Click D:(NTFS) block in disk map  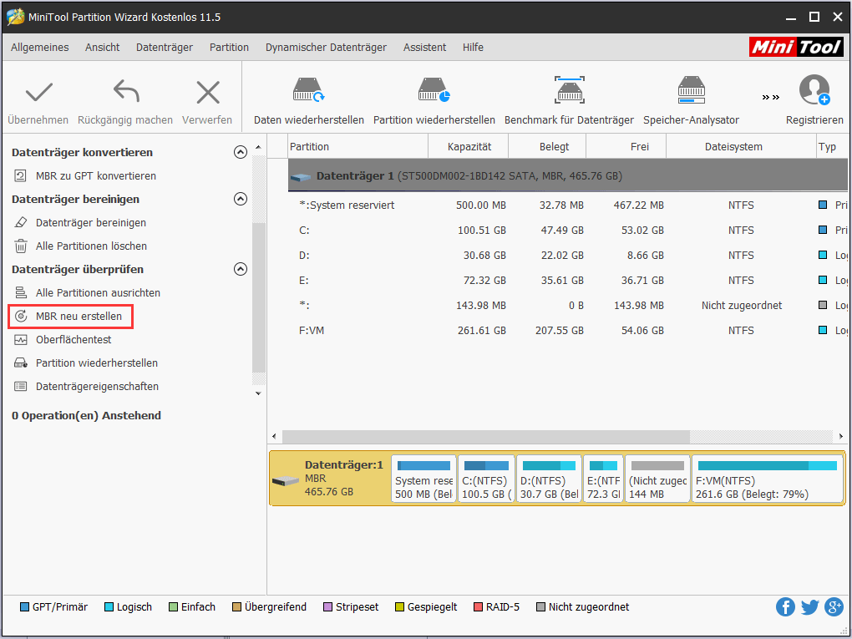pyautogui.click(x=549, y=479)
